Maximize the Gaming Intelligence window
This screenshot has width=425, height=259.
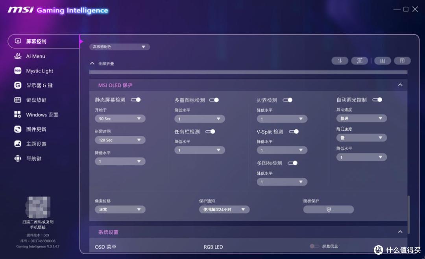pyautogui.click(x=406, y=9)
